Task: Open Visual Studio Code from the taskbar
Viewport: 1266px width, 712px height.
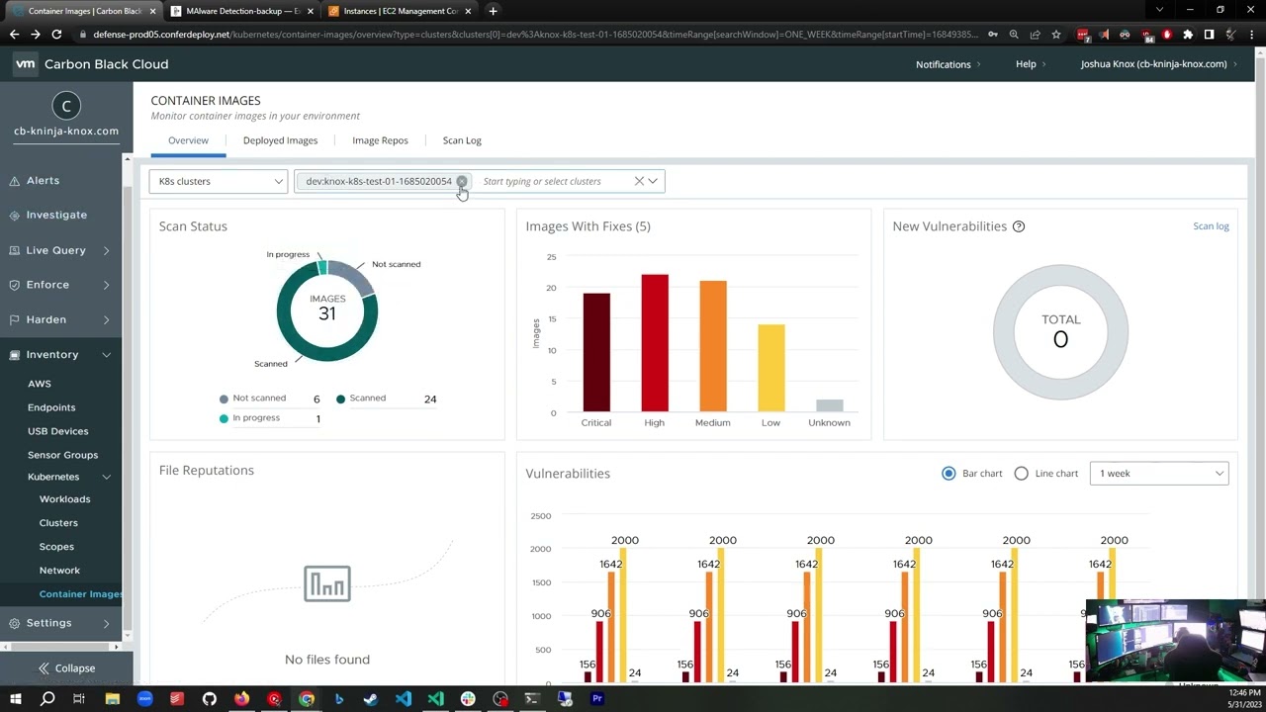Action: click(404, 699)
